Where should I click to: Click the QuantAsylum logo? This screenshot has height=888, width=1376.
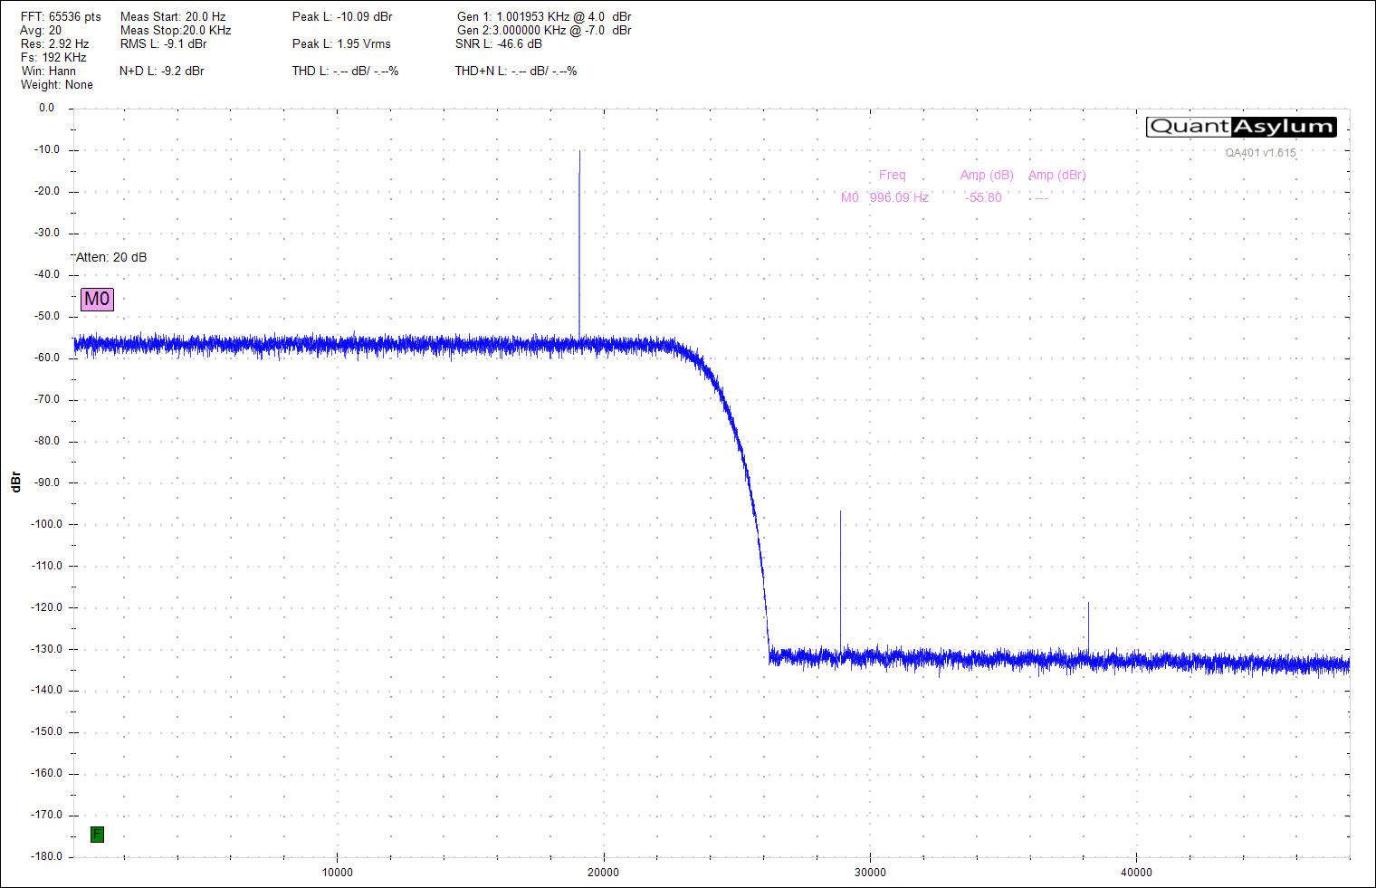(1241, 127)
